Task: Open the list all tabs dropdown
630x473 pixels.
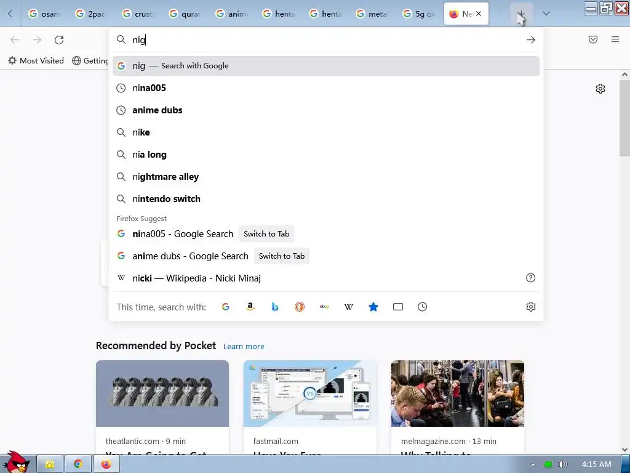Action: click(x=546, y=14)
